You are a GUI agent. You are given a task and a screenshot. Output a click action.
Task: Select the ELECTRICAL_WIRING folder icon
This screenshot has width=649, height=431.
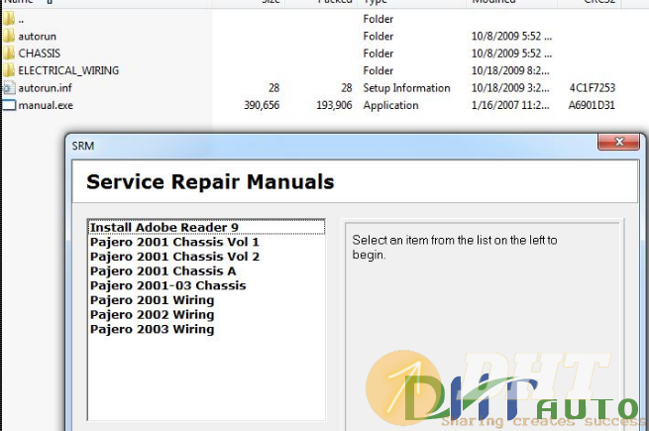pos(8,70)
